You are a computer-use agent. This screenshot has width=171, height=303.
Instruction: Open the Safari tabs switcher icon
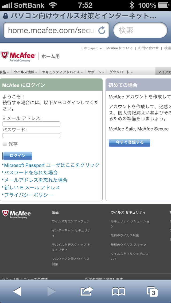152,292
